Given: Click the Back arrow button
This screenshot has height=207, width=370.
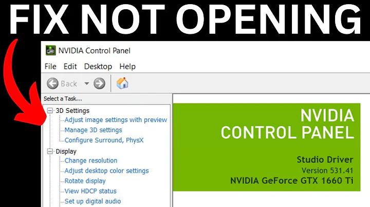Looking at the screenshot, I should [x=52, y=84].
